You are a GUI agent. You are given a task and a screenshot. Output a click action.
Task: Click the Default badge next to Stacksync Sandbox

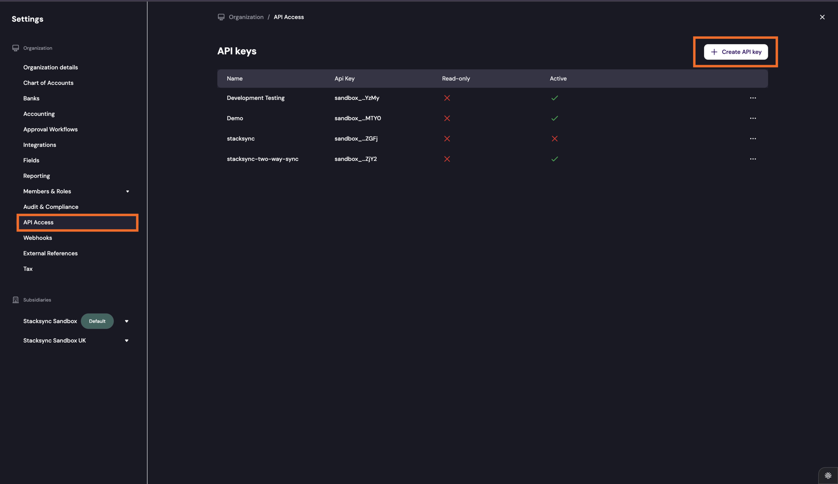(x=97, y=321)
